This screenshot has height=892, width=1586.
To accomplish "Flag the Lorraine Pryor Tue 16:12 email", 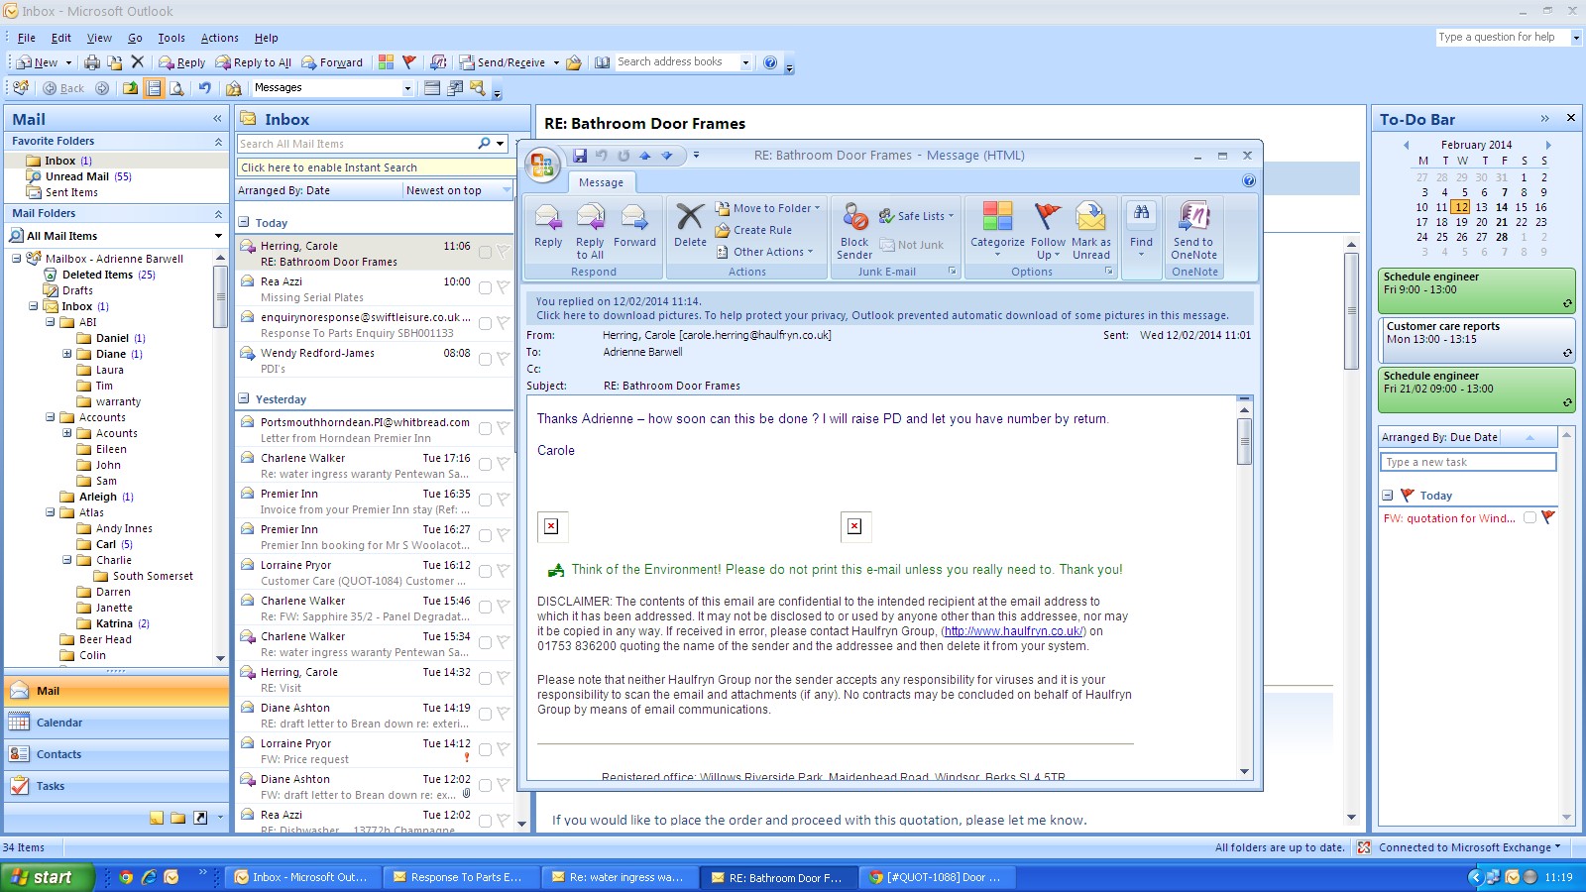I will pos(503,572).
